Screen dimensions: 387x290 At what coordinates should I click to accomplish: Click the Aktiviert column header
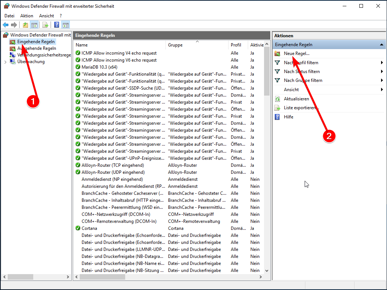(256, 45)
